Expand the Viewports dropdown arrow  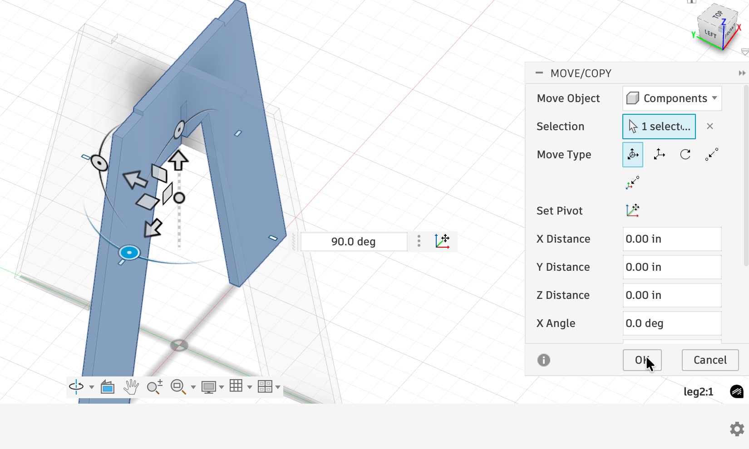278,387
